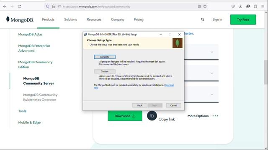The width and height of the screenshot is (268, 150).
Task: Expand the third dropdown chevron behind dialog
Action: tap(212, 95)
